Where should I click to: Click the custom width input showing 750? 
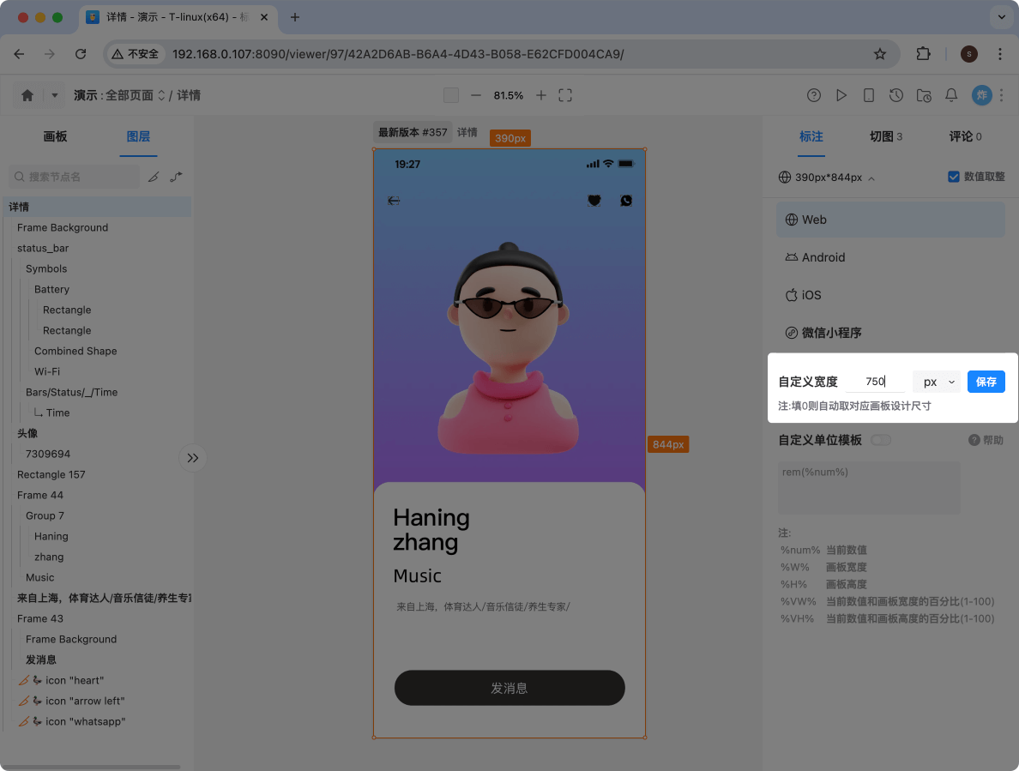pos(876,381)
